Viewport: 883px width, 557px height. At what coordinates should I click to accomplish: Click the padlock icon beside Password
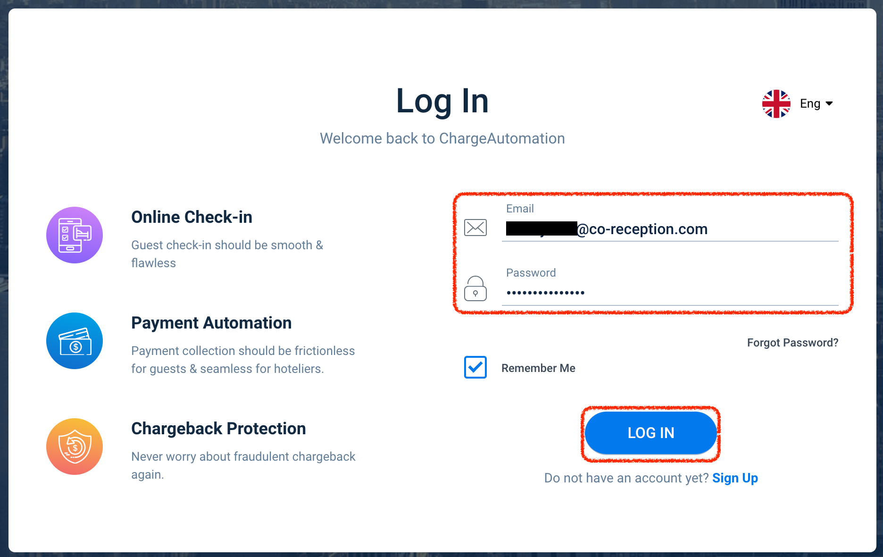[x=475, y=289]
